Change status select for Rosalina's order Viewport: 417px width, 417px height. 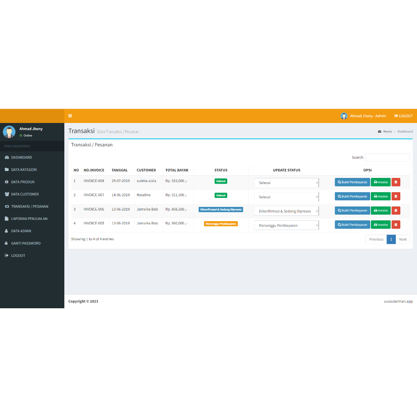click(286, 197)
